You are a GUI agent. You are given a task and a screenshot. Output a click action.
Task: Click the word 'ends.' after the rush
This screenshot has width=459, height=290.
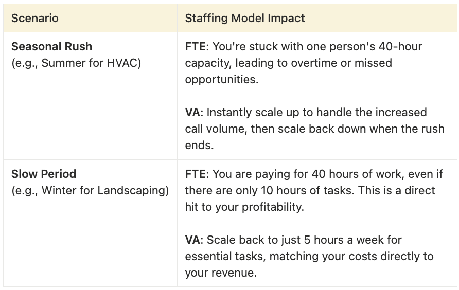point(199,145)
